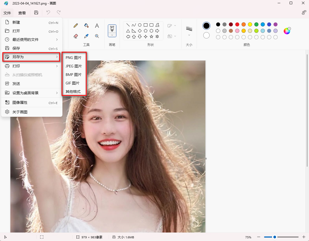Select the Pencil tool
Viewport: 309px width, 241px height.
(x=76, y=25)
